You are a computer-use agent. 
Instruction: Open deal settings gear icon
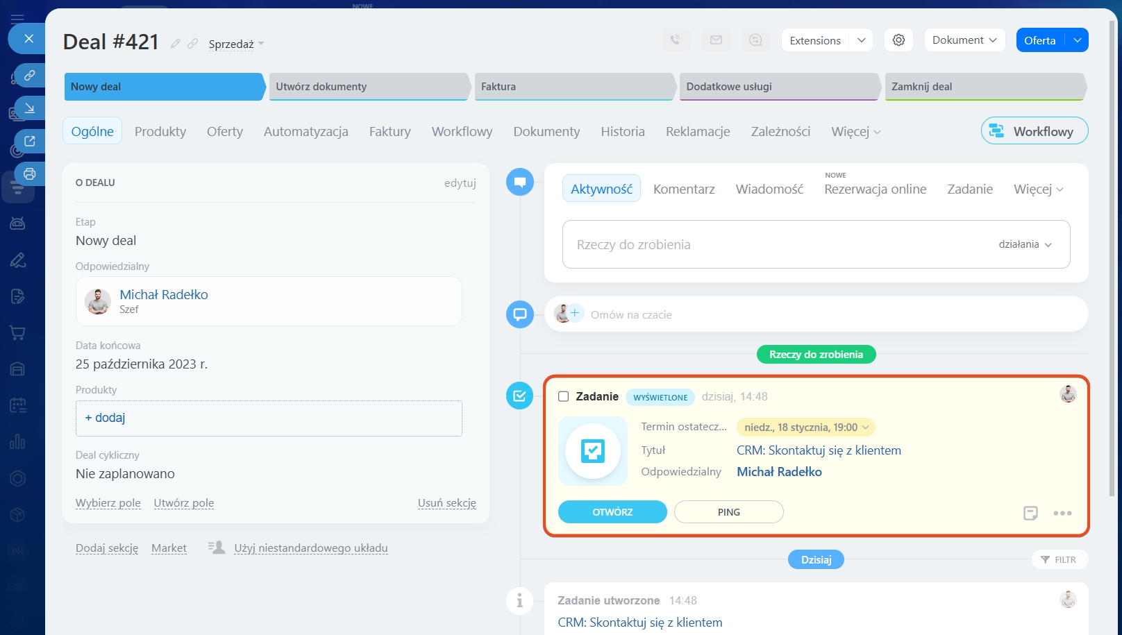[x=898, y=40]
